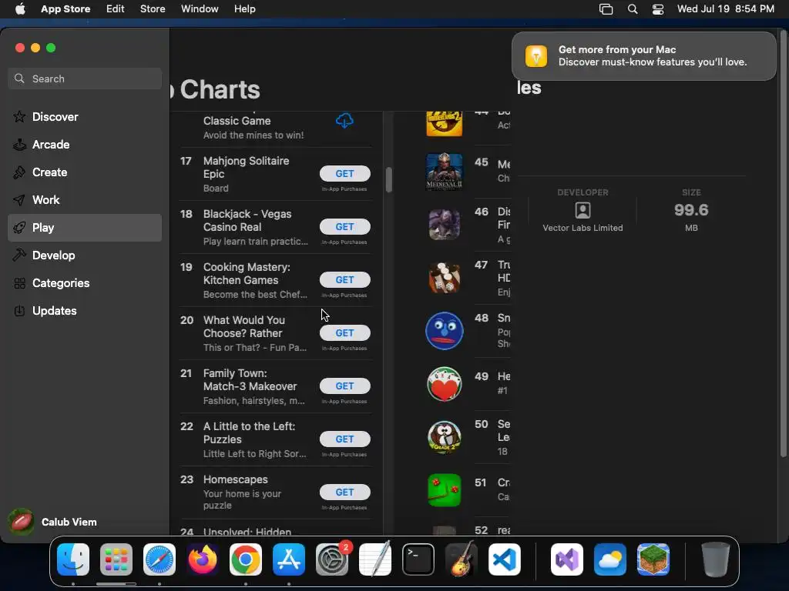Click the Borderlands 2 game icon
Screen dimensions: 789x591
[x=445, y=123]
